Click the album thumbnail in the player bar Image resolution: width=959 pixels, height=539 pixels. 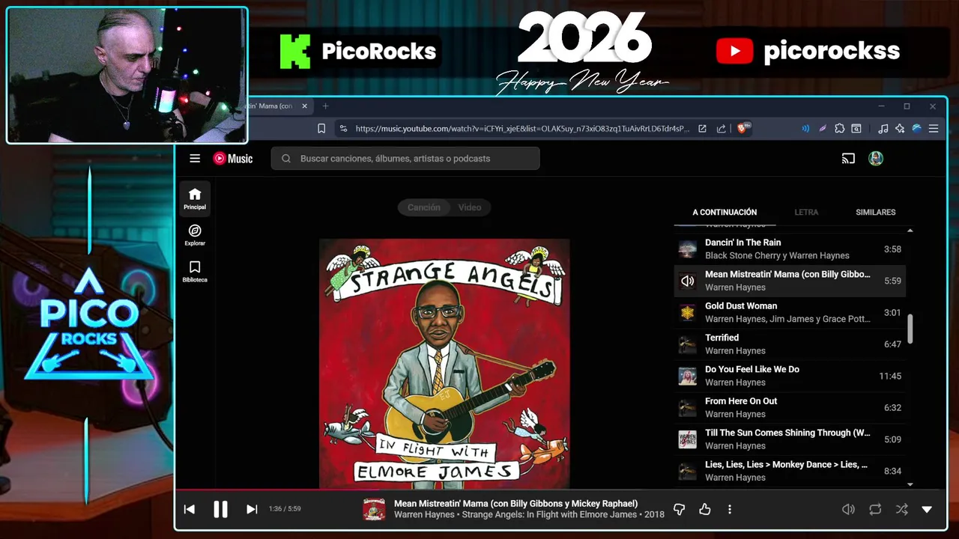click(x=375, y=509)
